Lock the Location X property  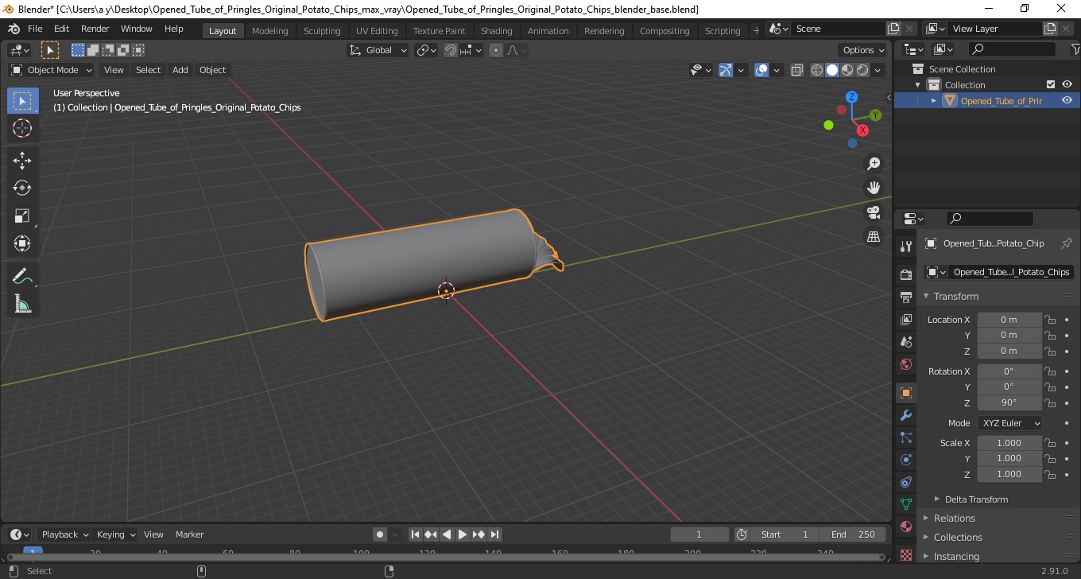point(1050,320)
